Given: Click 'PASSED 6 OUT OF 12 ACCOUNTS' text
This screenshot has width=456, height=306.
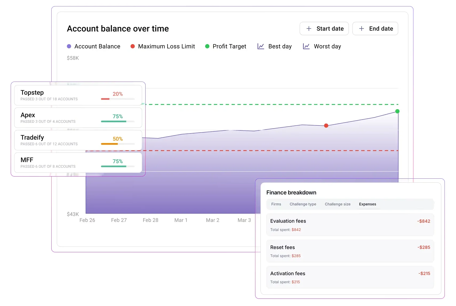Looking at the screenshot, I should click(49, 144).
